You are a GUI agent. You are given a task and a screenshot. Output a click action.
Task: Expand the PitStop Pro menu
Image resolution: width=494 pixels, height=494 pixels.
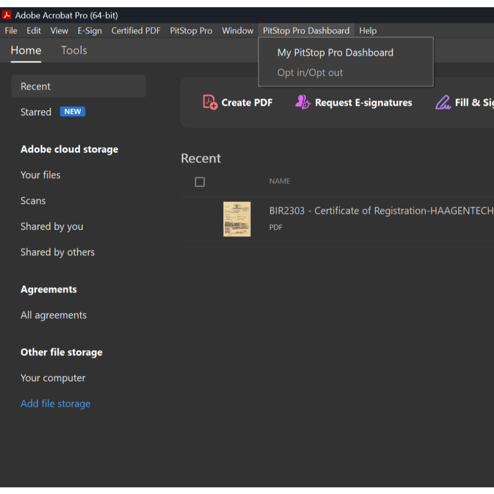[191, 31]
